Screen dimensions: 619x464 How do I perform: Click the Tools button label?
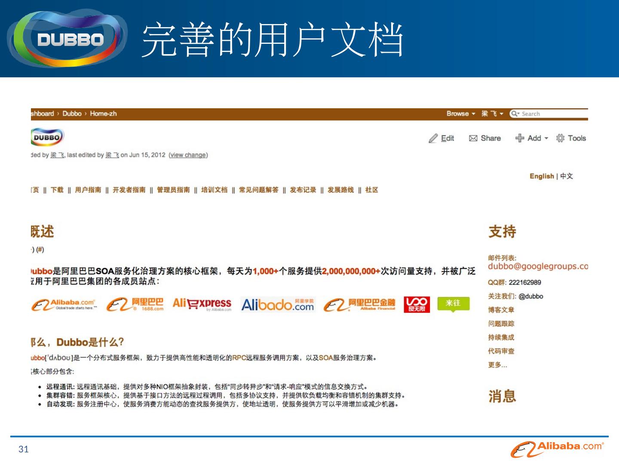point(577,138)
